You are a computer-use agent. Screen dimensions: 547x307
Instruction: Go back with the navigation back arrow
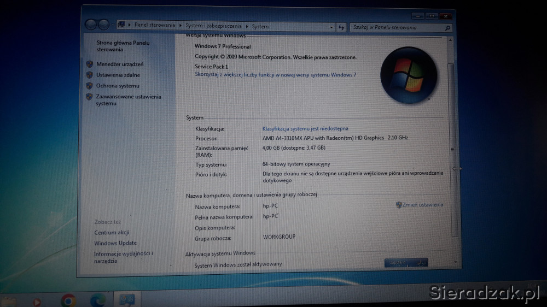click(91, 25)
